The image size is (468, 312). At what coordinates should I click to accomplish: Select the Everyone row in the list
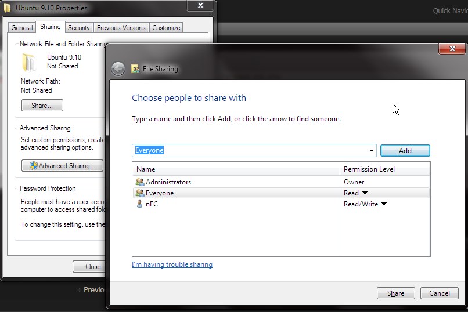pos(281,193)
